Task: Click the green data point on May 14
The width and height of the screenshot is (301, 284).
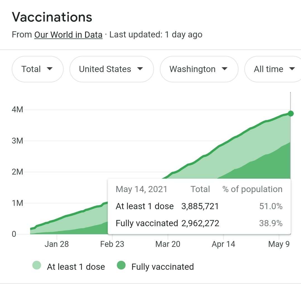Action: 291,114
